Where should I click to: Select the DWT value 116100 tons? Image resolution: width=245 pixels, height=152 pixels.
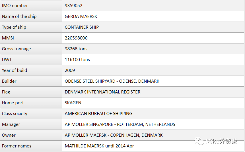click(x=77, y=59)
